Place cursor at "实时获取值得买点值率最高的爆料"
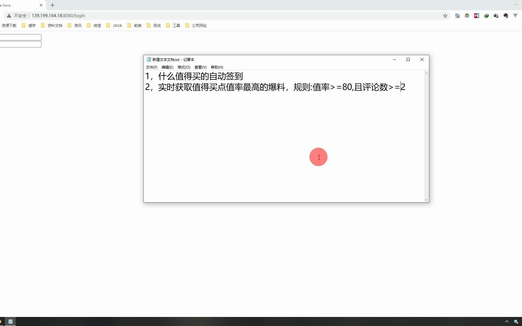522x326 pixels. [222, 87]
